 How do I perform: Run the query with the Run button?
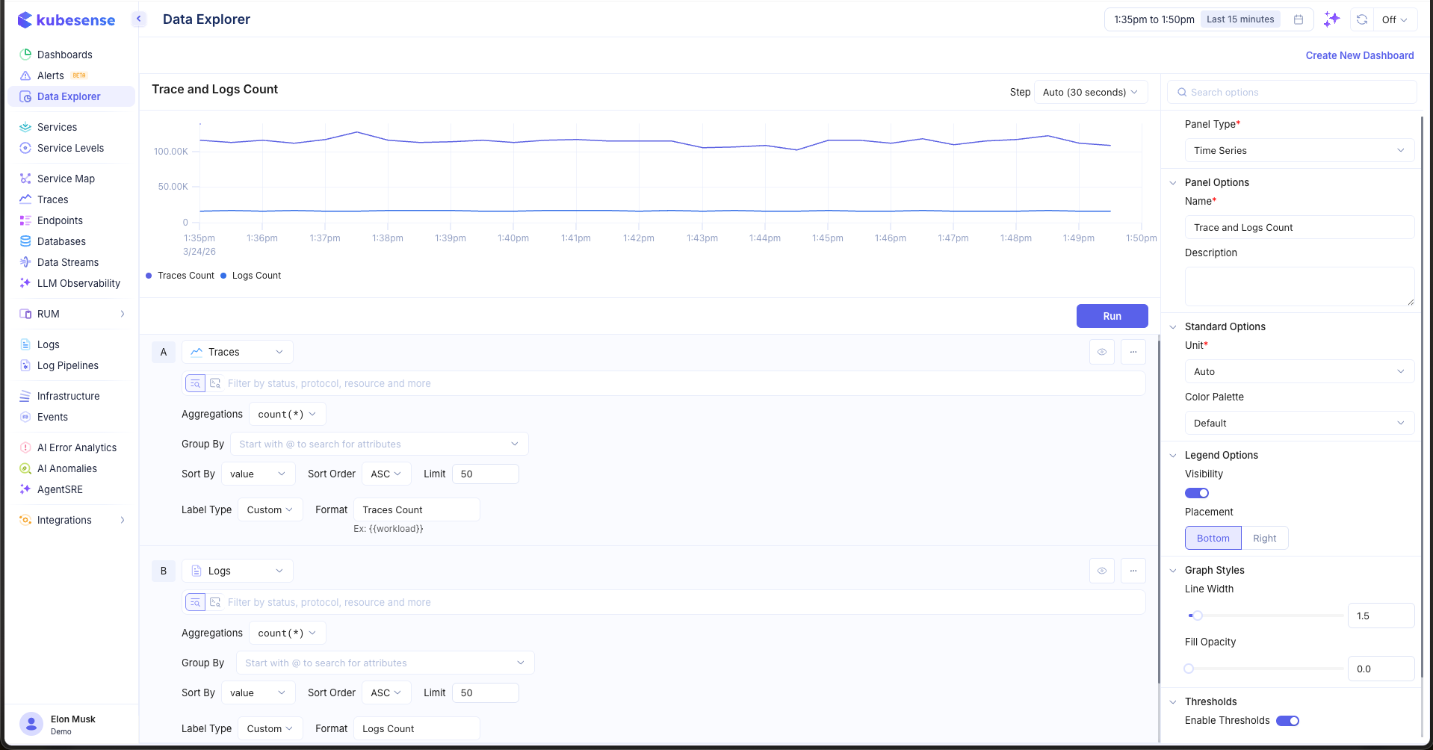coord(1112,316)
